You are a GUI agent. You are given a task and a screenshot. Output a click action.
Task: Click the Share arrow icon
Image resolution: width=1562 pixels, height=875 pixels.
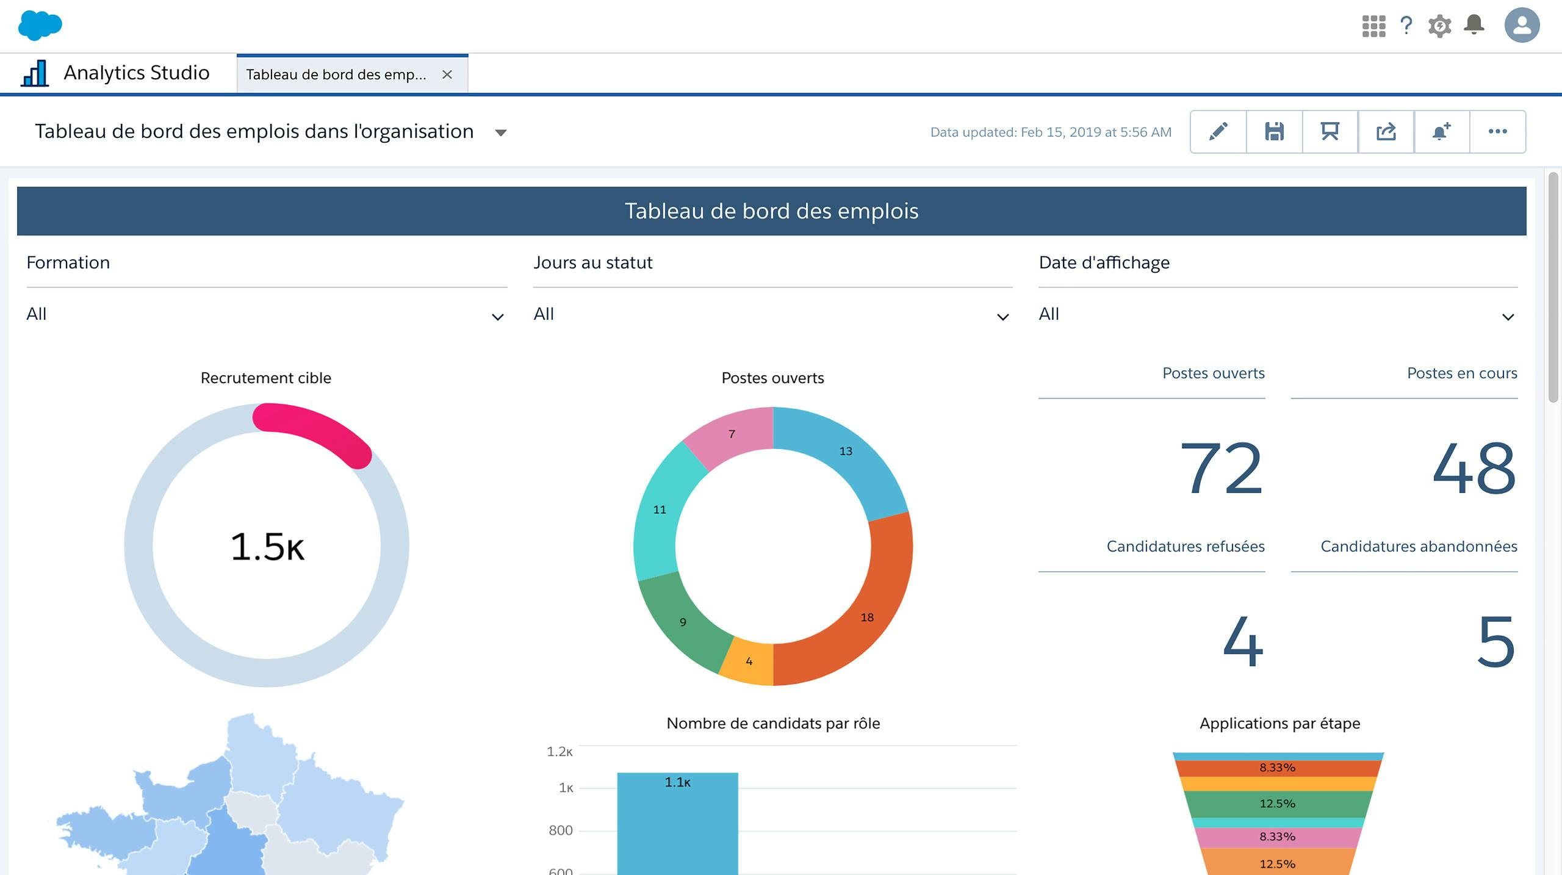click(1386, 132)
